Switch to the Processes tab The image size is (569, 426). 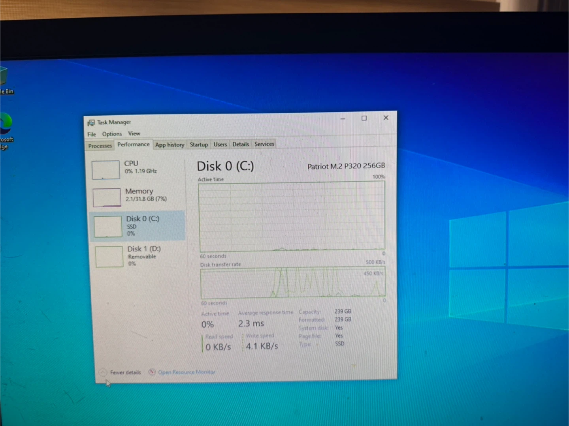(100, 146)
